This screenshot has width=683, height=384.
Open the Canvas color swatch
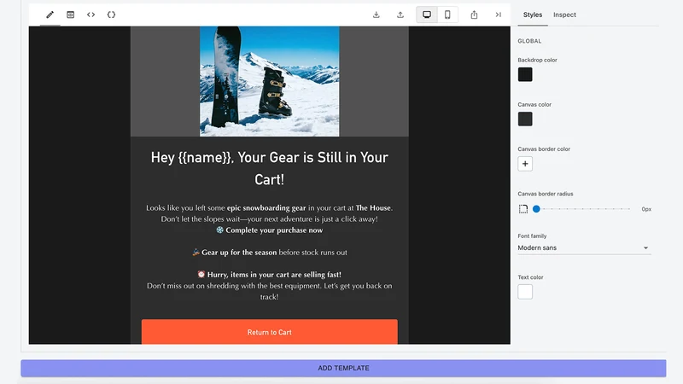coord(525,119)
